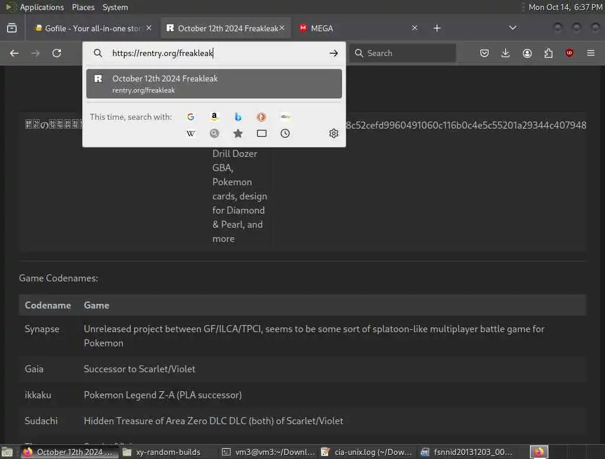Image resolution: width=605 pixels, height=459 pixels.
Task: Open the Applications menu
Action: [42, 7]
